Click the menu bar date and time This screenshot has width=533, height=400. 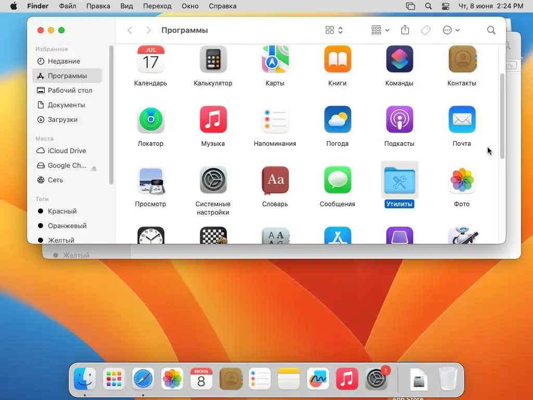point(491,6)
